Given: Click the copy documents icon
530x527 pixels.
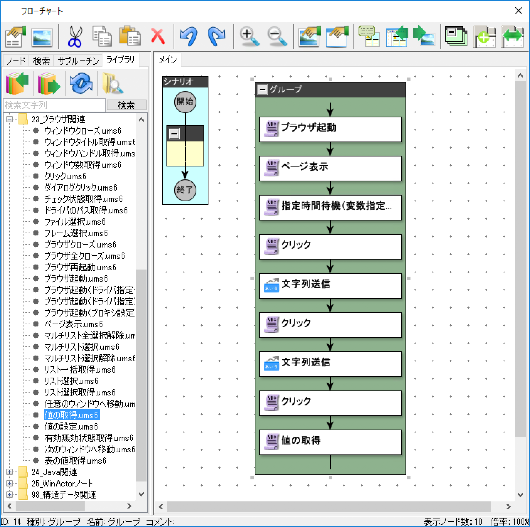Looking at the screenshot, I should 102,36.
